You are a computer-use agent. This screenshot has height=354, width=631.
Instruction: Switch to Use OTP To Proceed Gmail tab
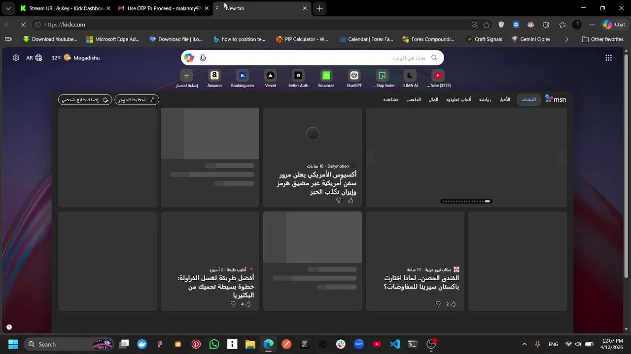pos(164,8)
